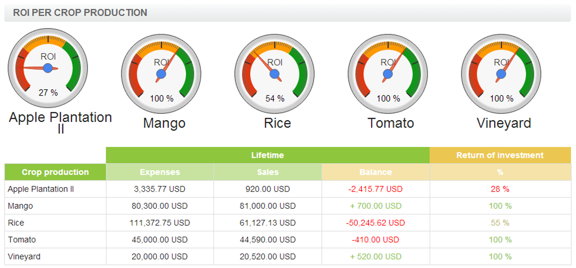Click the Rice ROI gauge dial
The height and width of the screenshot is (268, 576).
275,74
